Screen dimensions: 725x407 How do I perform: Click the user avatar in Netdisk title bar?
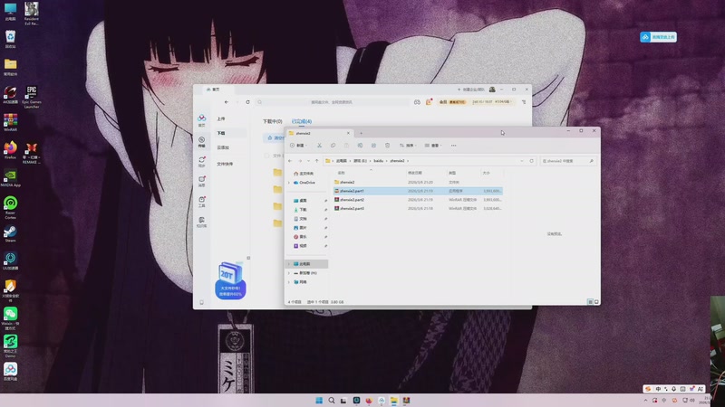(492, 90)
